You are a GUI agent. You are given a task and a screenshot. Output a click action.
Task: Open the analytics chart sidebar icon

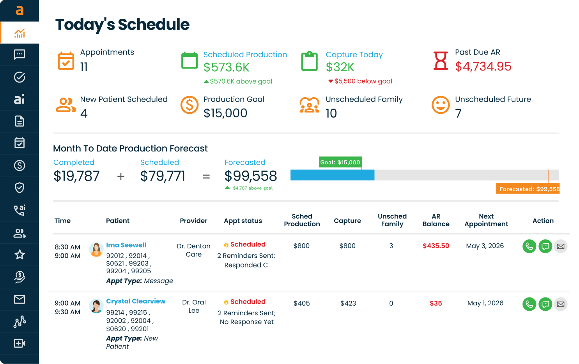19,33
